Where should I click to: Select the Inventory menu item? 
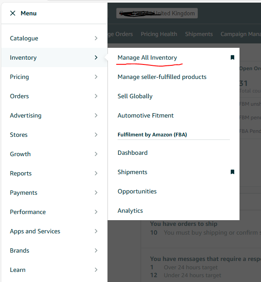click(54, 57)
